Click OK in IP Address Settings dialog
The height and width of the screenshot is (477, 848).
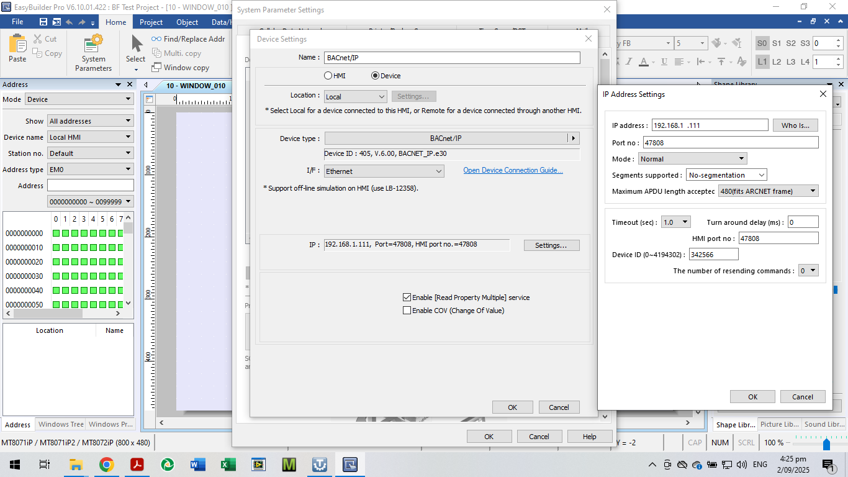click(x=752, y=397)
